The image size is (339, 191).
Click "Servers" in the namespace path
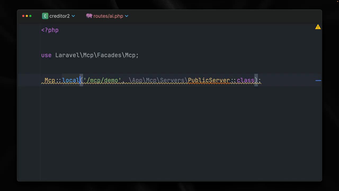(172, 80)
